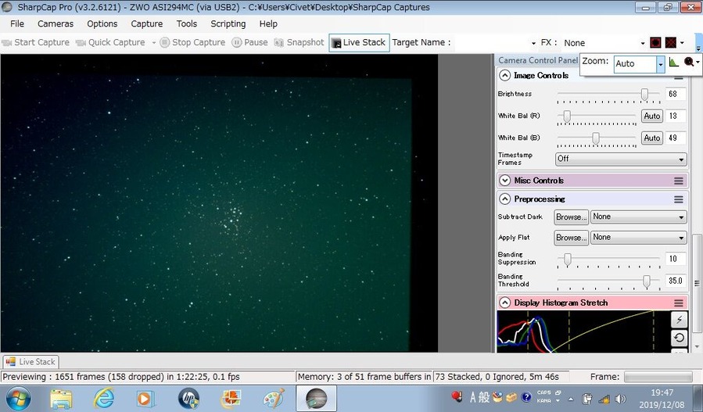
Task: Click Quick Capture in the toolbar
Action: 110,42
